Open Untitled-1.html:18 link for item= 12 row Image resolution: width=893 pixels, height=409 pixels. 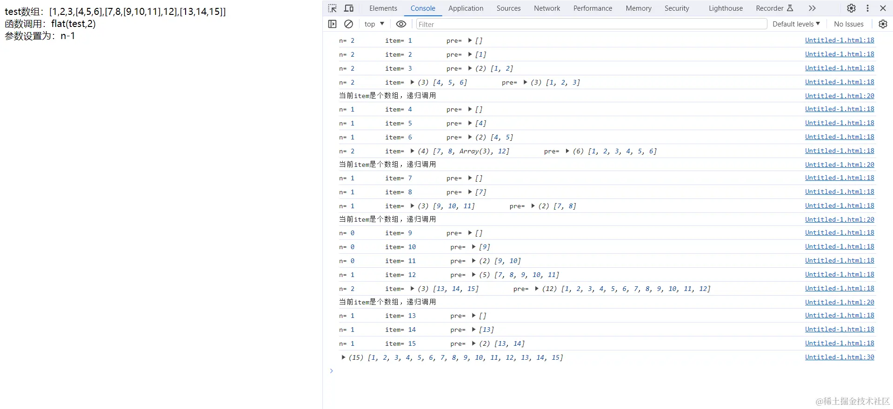point(840,275)
